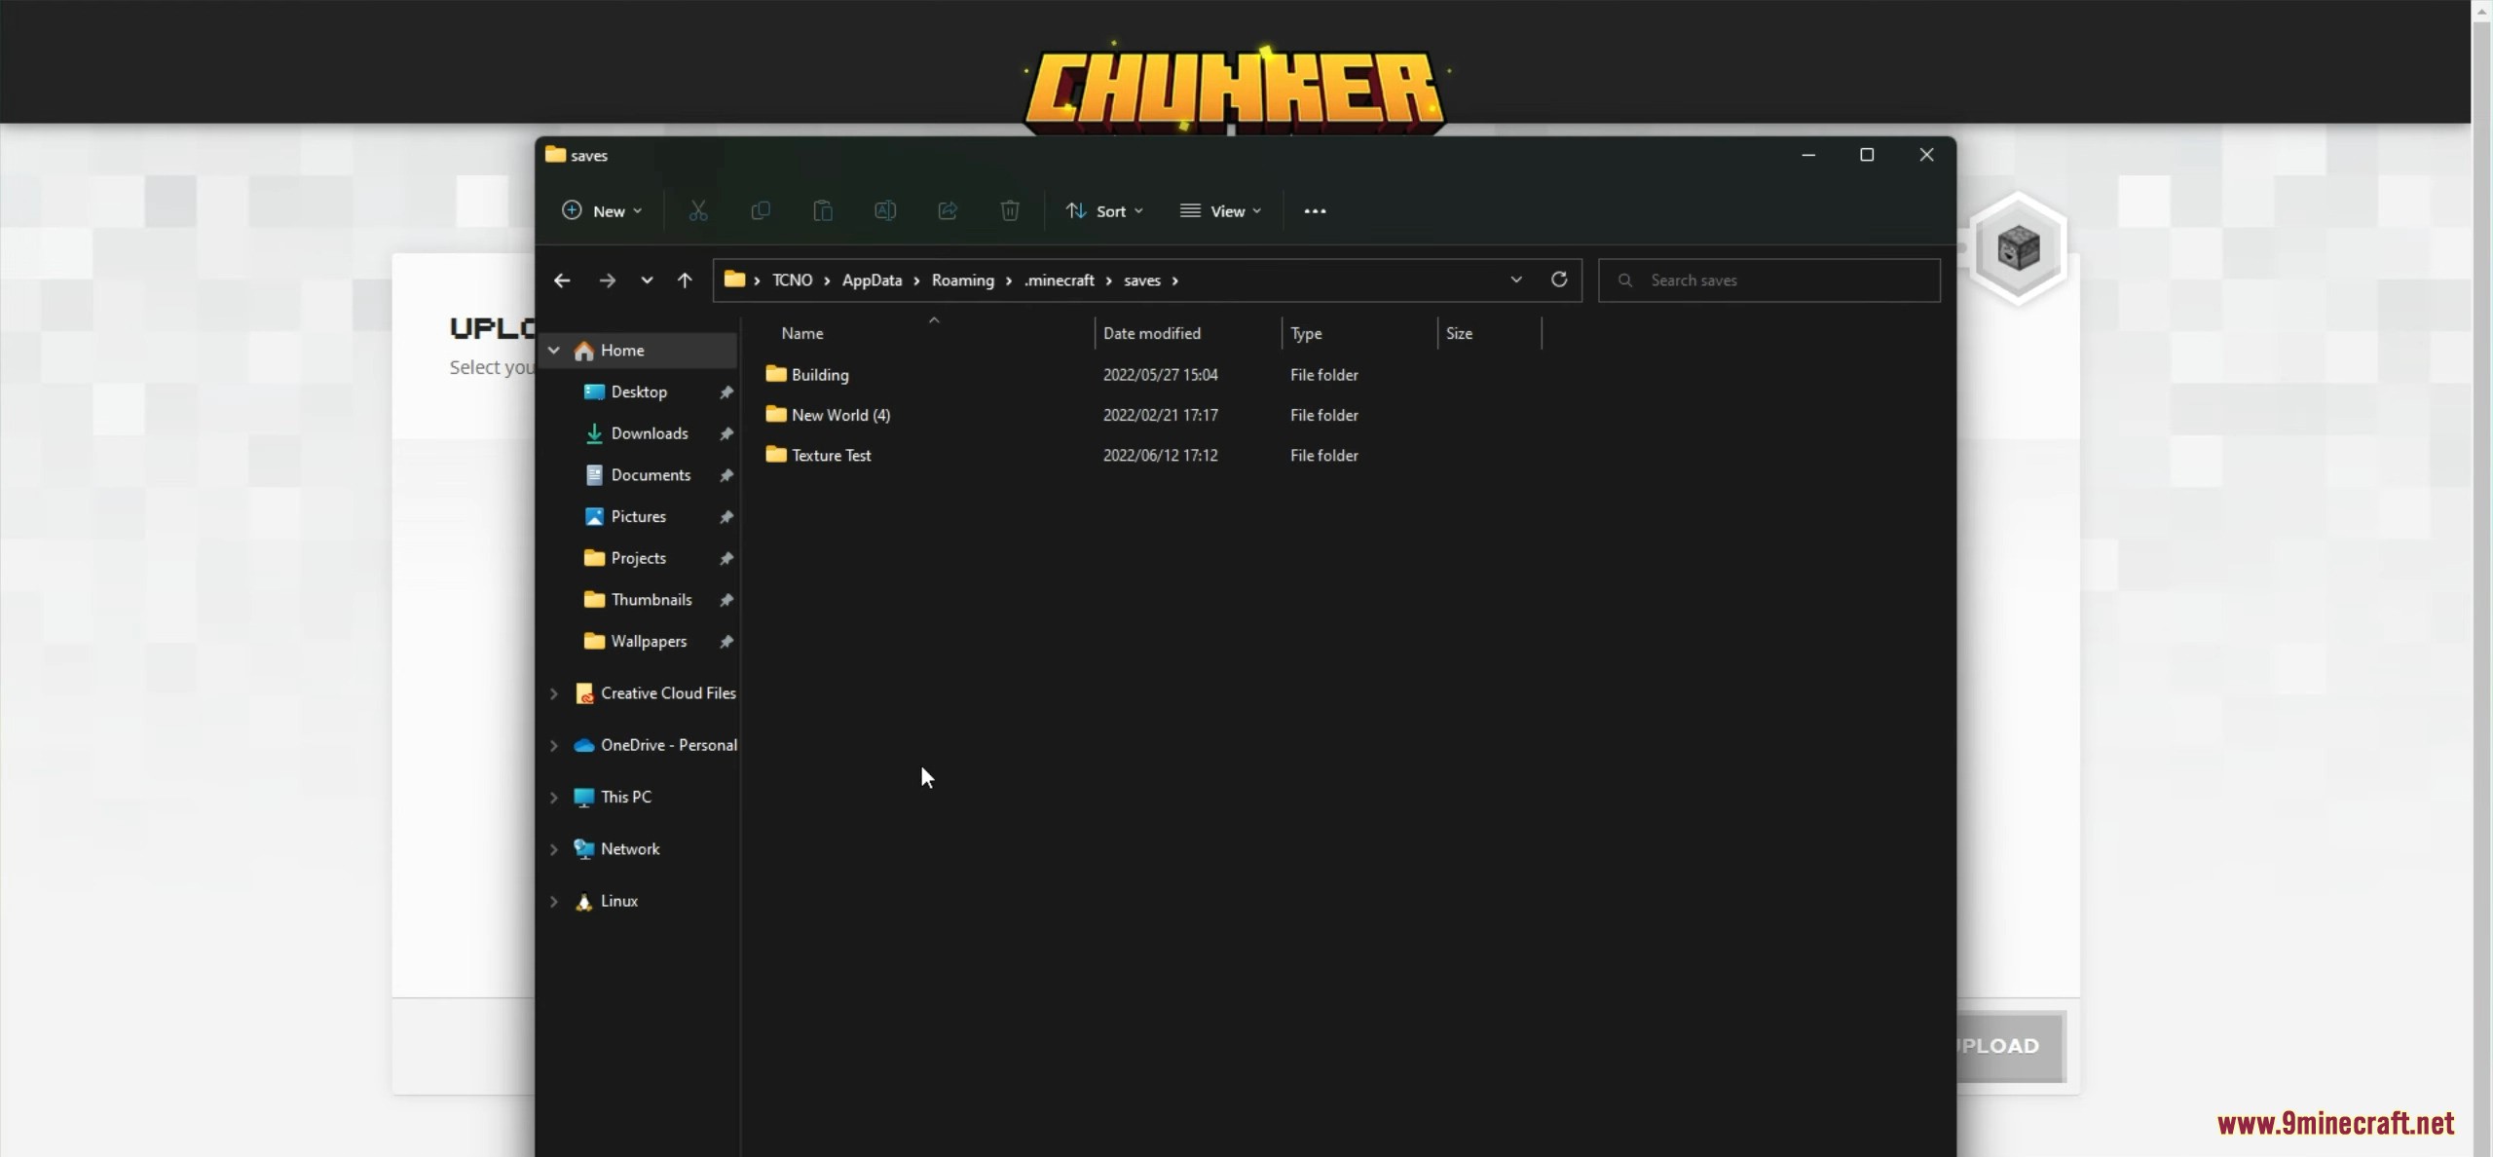2493x1157 pixels.
Task: Select Documents in navigation pane
Action: tap(651, 475)
